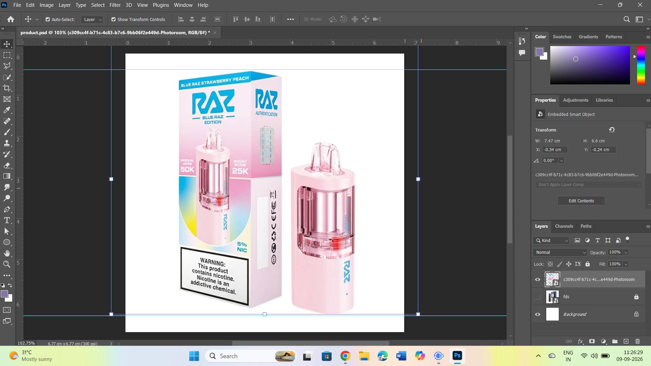Open the Normal blend mode dropdown
651x366 pixels.
coord(560,252)
